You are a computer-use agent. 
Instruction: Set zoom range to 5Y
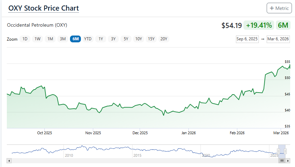pos(126,39)
